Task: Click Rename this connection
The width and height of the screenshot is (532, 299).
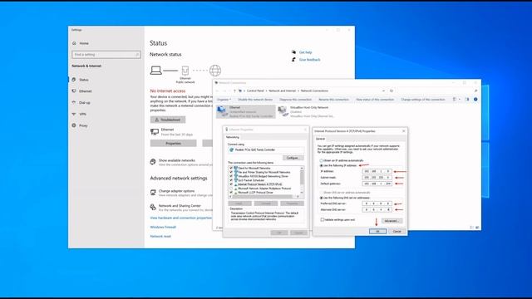Action: [333, 100]
